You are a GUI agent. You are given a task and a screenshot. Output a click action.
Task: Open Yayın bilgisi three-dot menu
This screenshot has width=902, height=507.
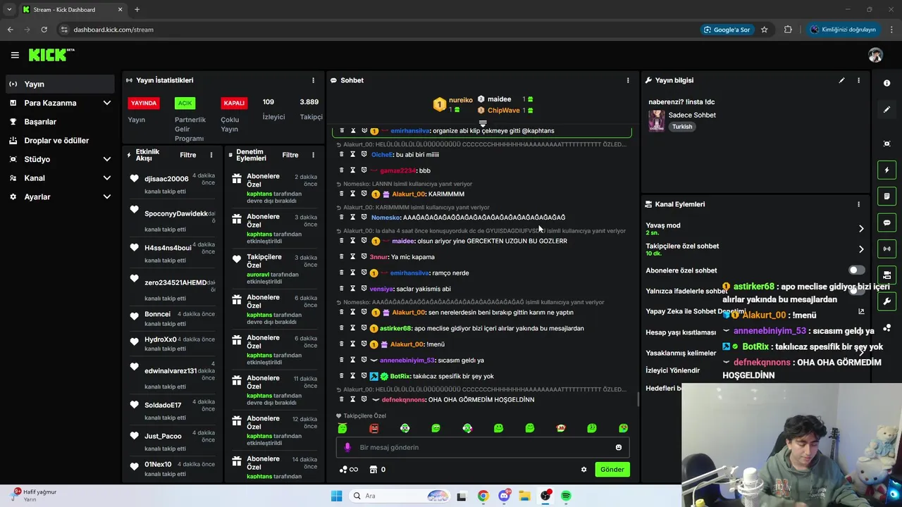pos(858,80)
